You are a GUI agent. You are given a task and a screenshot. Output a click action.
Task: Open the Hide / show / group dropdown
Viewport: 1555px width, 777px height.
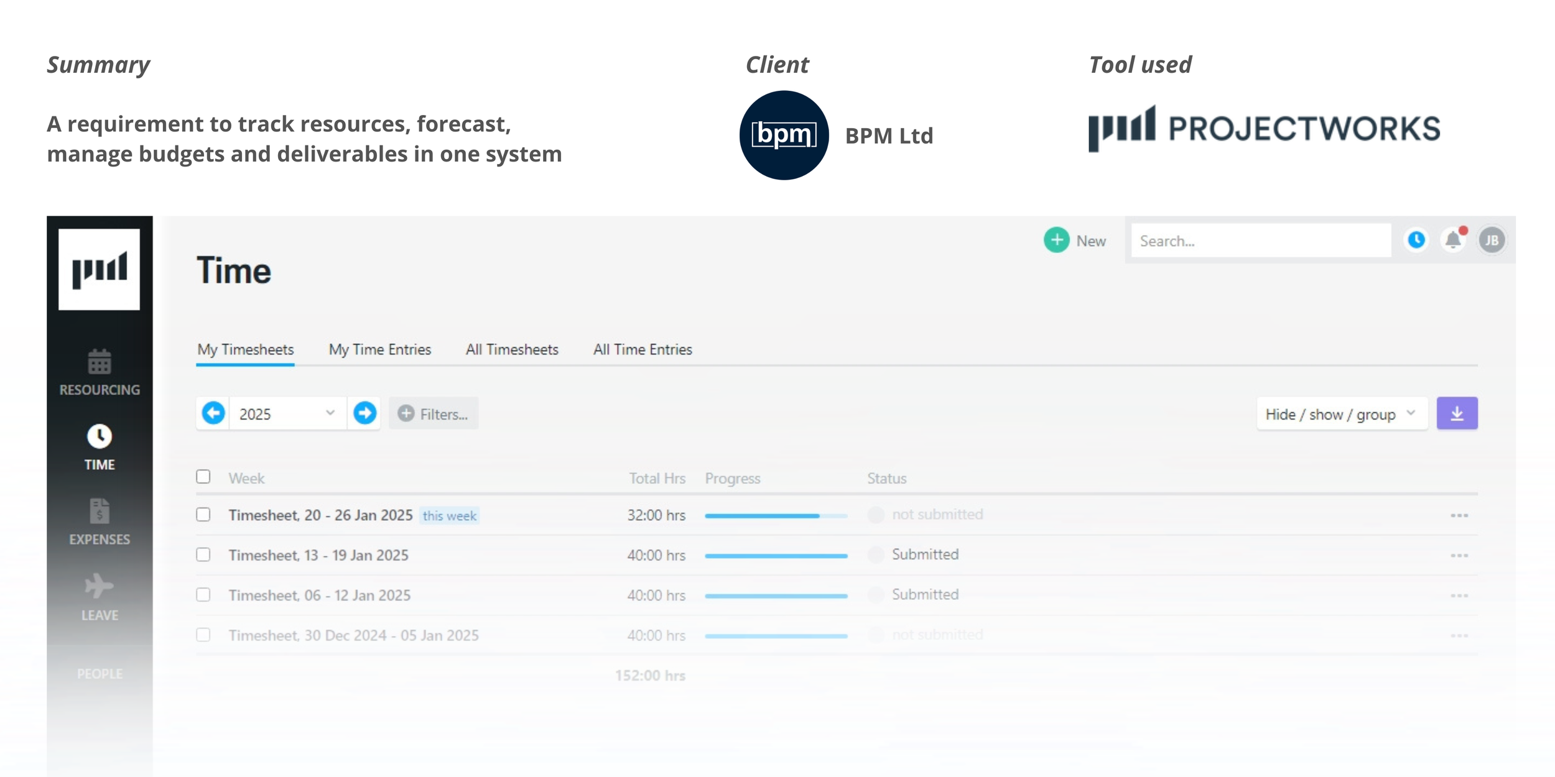coord(1341,414)
